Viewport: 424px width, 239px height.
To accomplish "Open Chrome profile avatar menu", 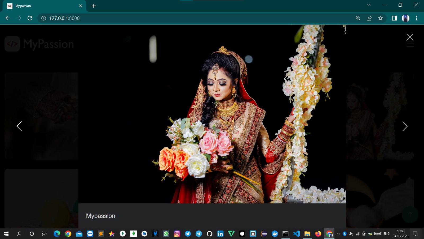I will click(x=405, y=18).
